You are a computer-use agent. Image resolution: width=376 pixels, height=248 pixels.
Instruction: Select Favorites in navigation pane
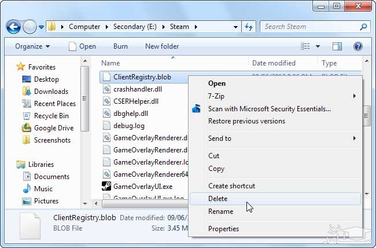pyautogui.click(x=36, y=67)
